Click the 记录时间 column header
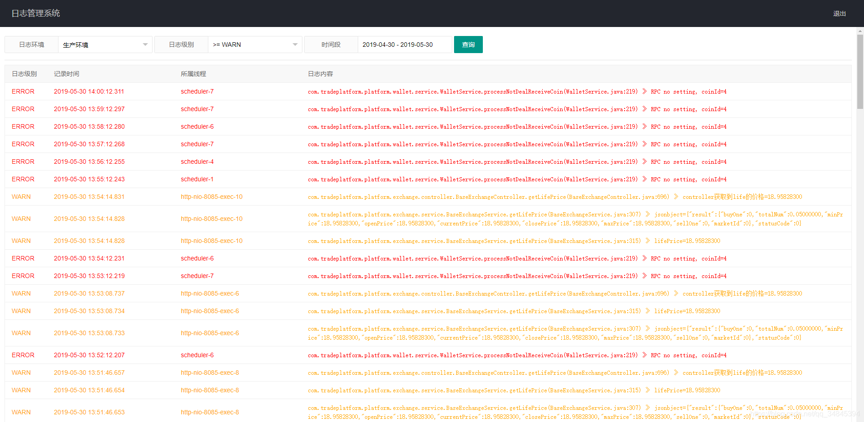The image size is (864, 422). (x=67, y=74)
